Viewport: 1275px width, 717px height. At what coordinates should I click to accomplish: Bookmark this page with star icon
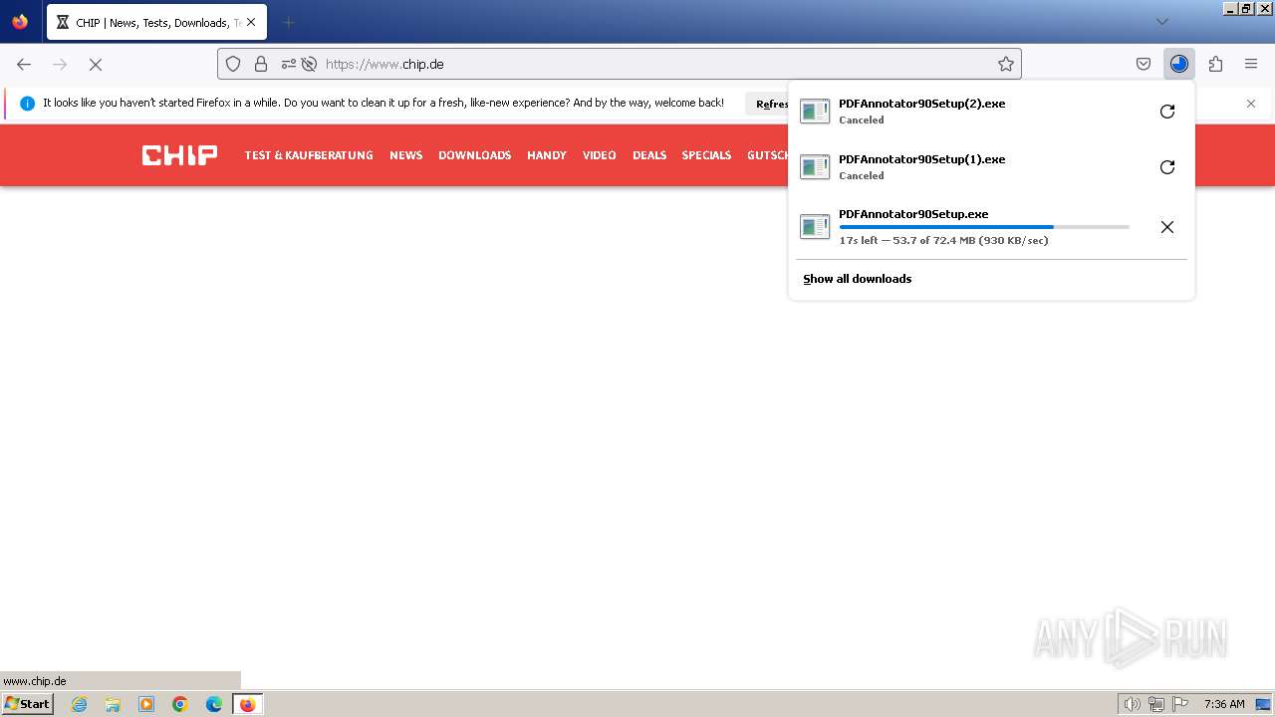[1006, 64]
